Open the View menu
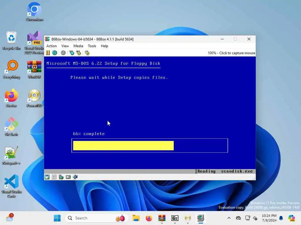This screenshot has height=225, width=301. tap(65, 46)
